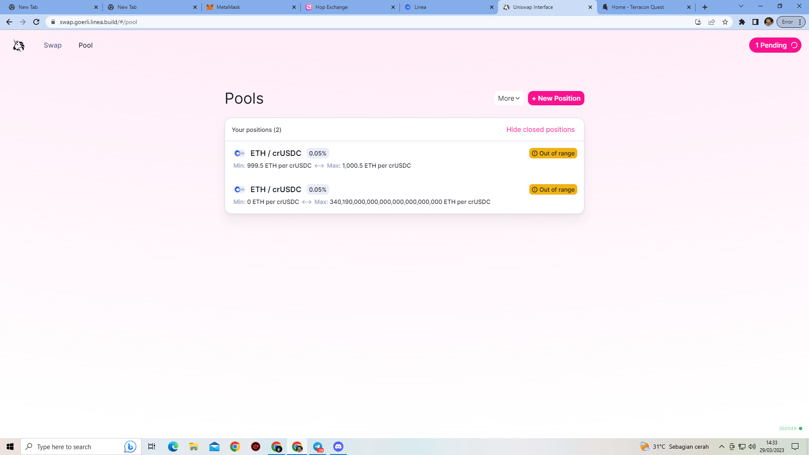The width and height of the screenshot is (809, 455).
Task: Bookmark this page with the star icon
Action: click(x=725, y=22)
